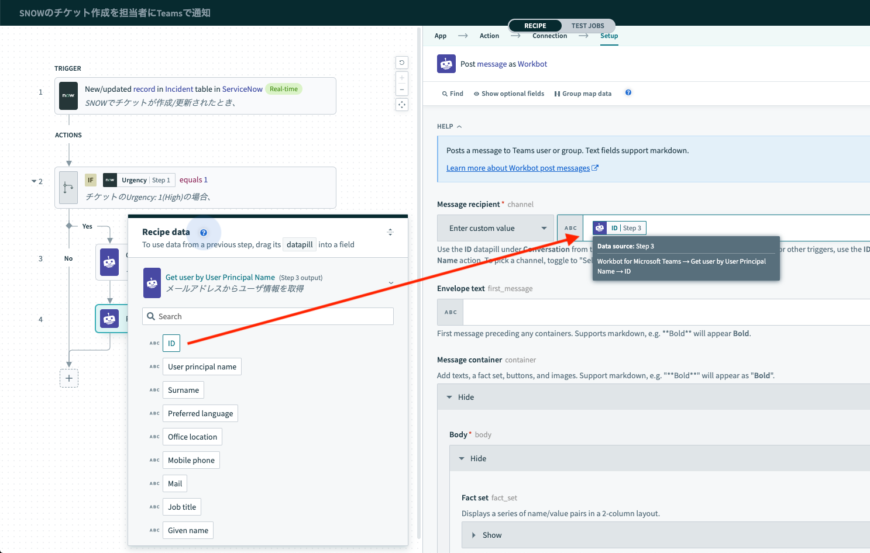Collapse the HELP section
The image size is (870, 553).
(x=449, y=126)
